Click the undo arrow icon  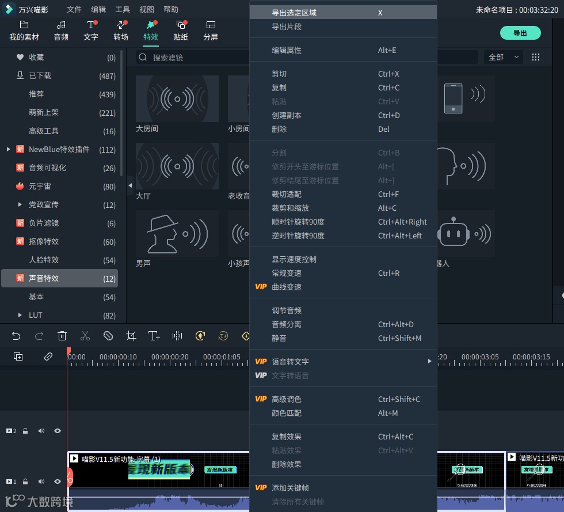(x=16, y=336)
